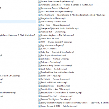Click the file icon for Bara Bará Bere Berê m4a
The height and width of the screenshot is (109, 109).
point(40,72)
